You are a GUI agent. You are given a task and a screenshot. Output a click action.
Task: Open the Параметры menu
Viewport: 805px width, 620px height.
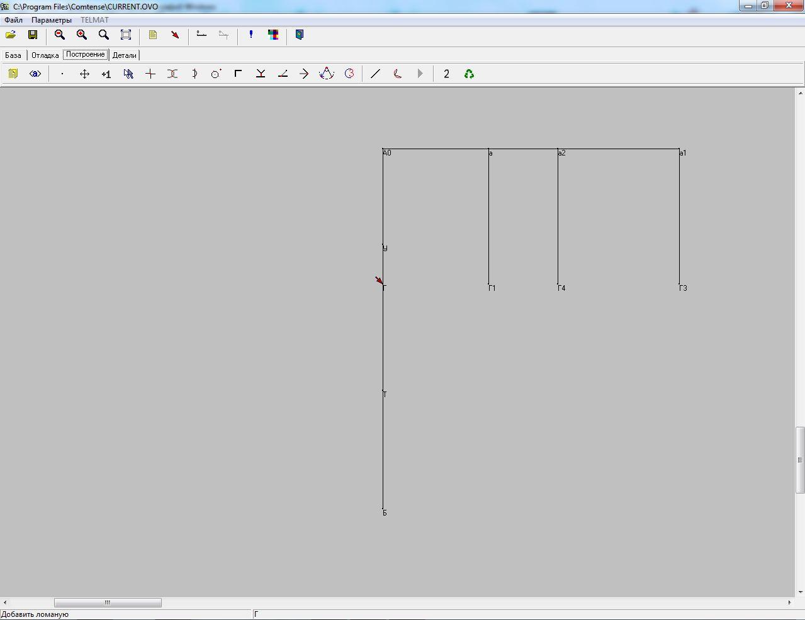pos(52,20)
